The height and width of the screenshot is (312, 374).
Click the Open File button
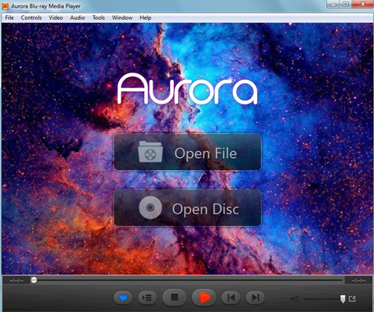point(187,152)
